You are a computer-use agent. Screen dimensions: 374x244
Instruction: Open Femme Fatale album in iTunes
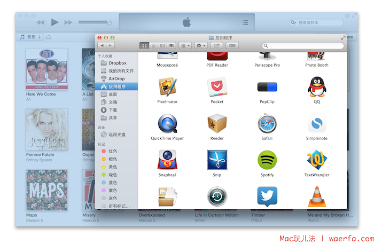pos(47,129)
